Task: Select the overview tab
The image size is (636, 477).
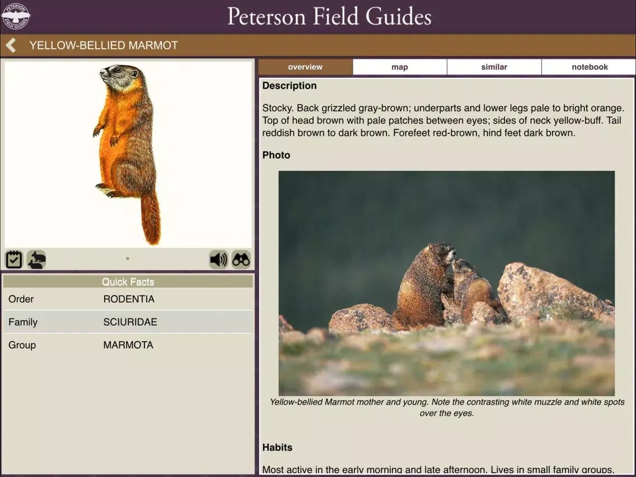Action: [306, 67]
